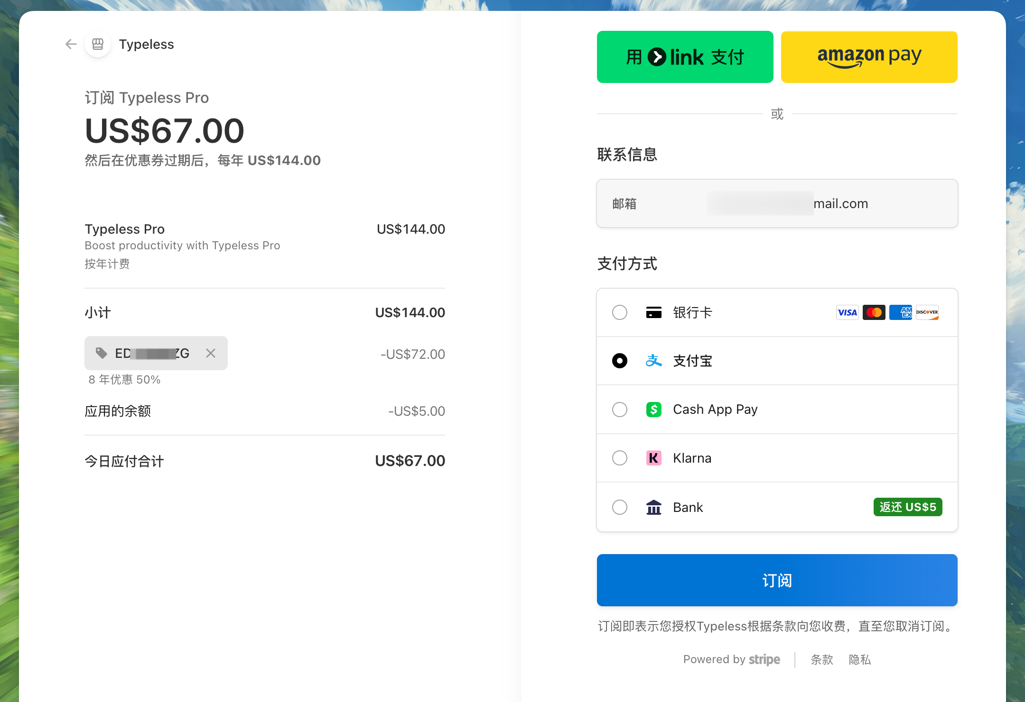Remove the applied coupon with X

(x=211, y=353)
